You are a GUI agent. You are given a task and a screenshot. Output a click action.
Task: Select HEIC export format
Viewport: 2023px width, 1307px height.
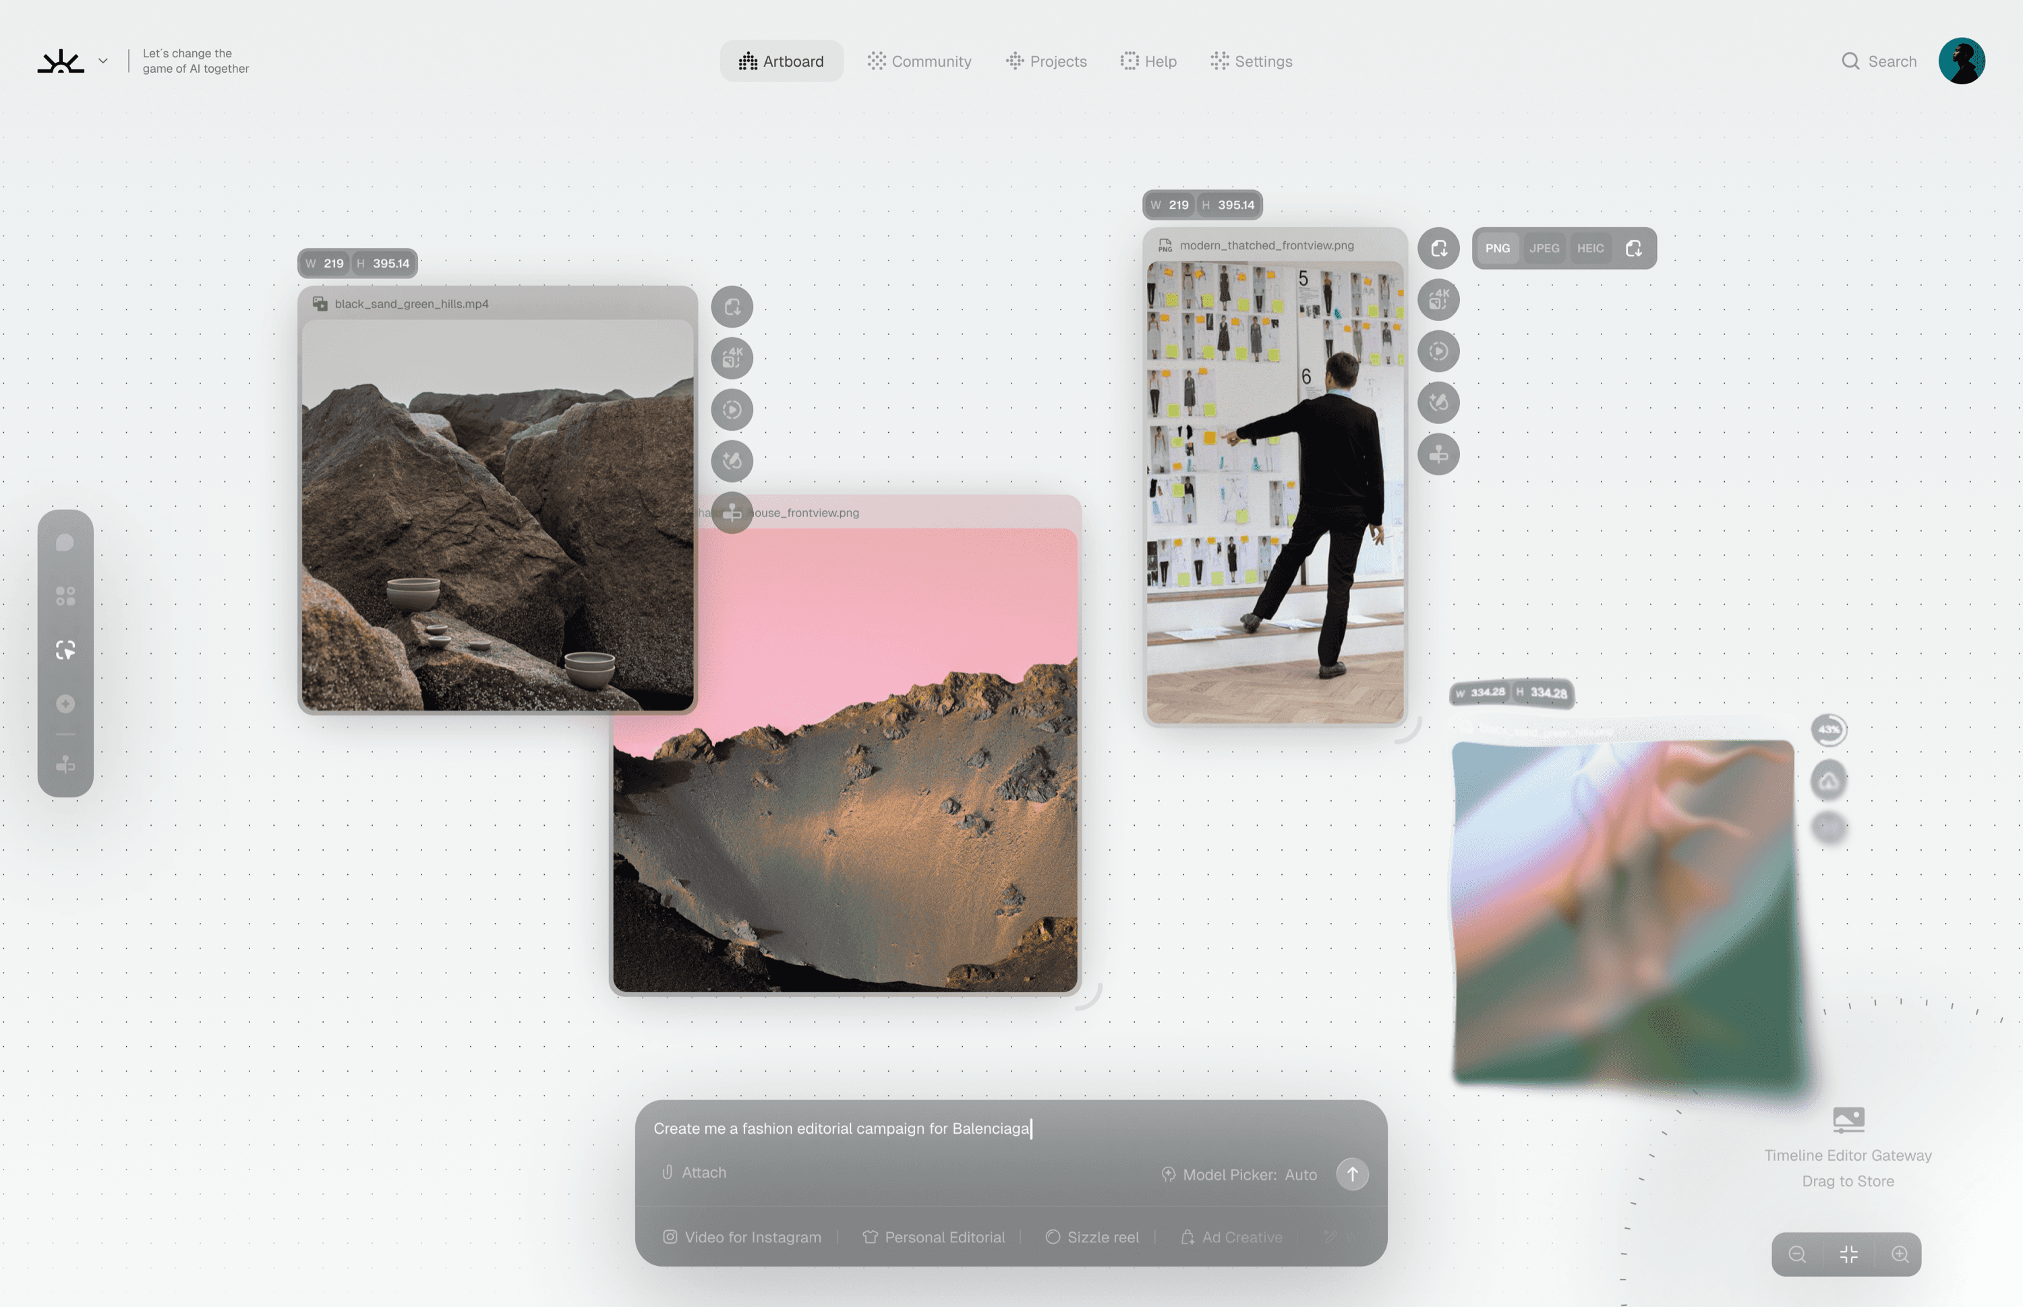pos(1590,249)
